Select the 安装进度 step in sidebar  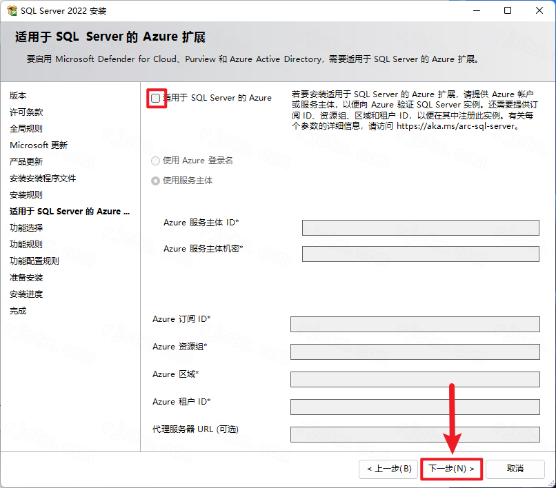point(26,294)
